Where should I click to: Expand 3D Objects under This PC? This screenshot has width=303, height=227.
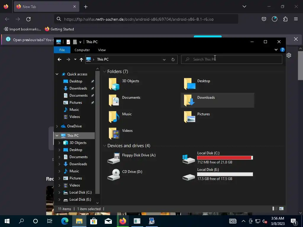point(59,143)
